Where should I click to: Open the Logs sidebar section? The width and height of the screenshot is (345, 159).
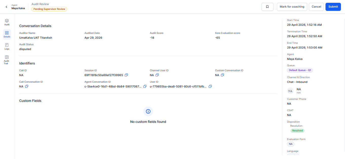pyautogui.click(x=7, y=47)
